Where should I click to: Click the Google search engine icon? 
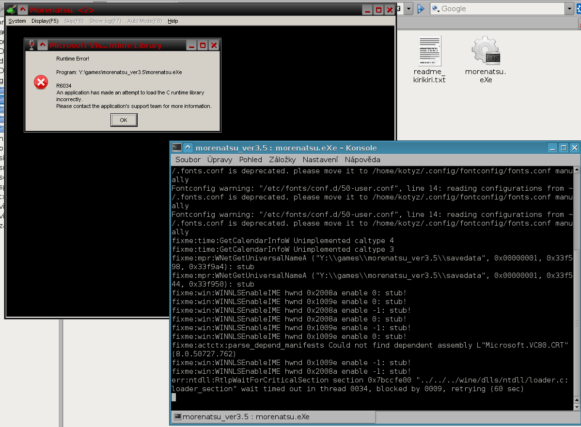point(436,9)
